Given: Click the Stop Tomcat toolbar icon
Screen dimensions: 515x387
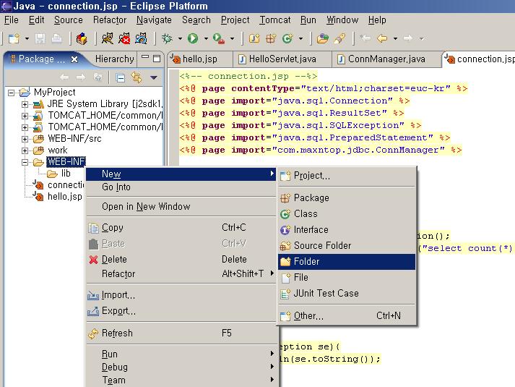Looking at the screenshot, I should coord(124,38).
